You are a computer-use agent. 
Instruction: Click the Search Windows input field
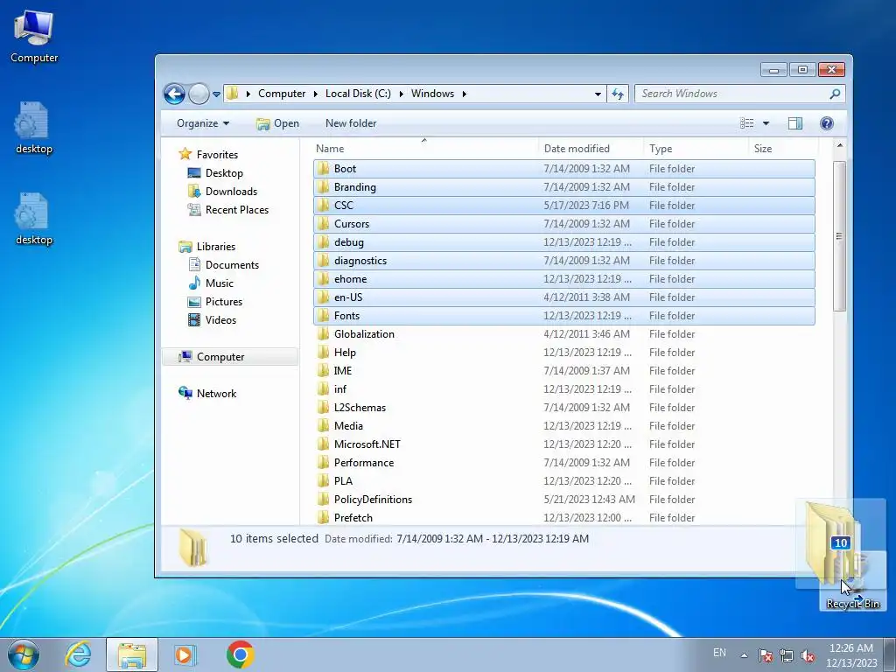coord(731,94)
